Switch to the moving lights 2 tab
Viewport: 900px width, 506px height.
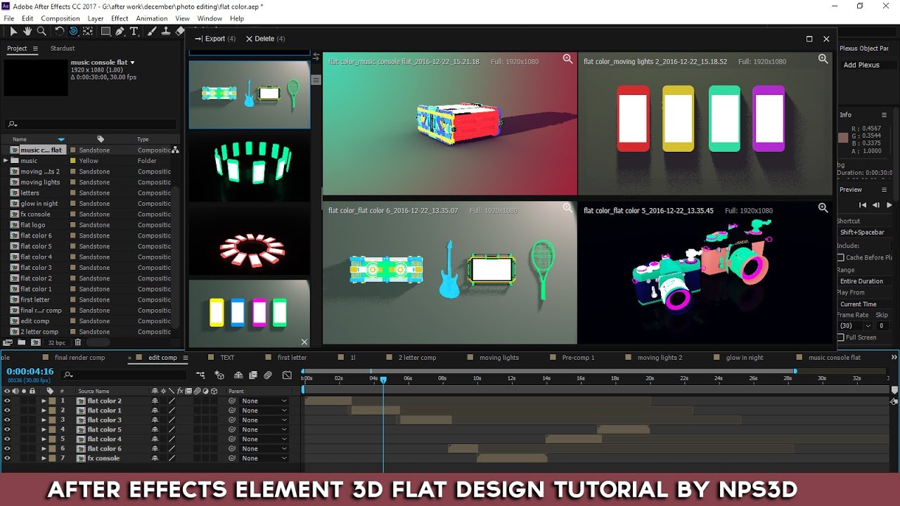(660, 358)
